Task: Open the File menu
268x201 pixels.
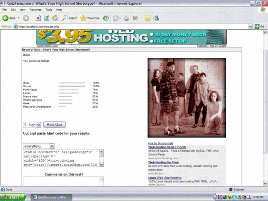Action: (4, 10)
